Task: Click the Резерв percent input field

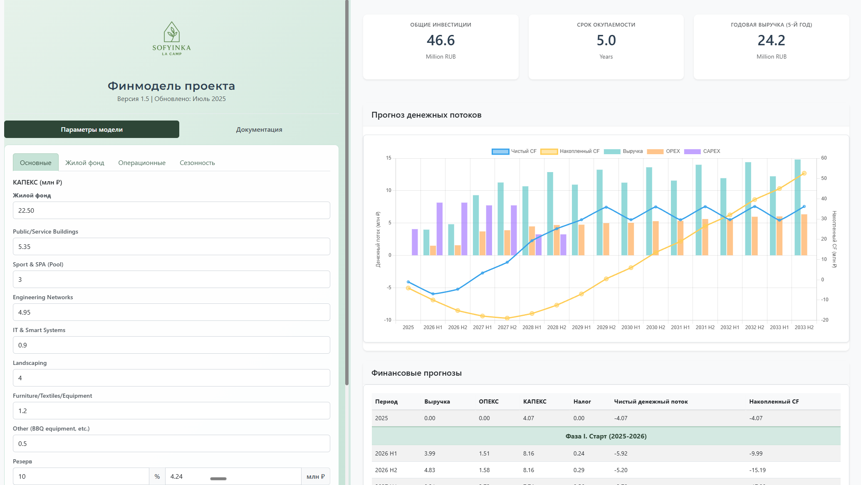Action: pos(81,476)
